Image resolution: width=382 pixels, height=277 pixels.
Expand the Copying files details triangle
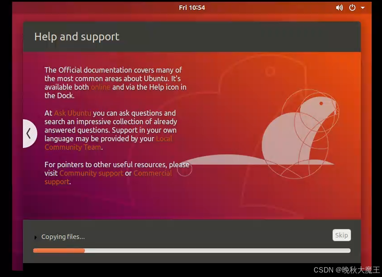[x=36, y=238]
